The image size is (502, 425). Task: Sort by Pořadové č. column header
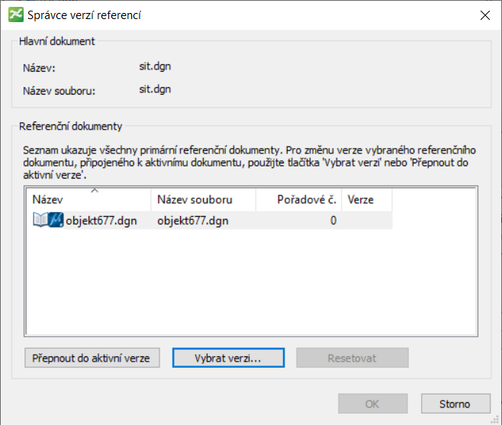(x=296, y=200)
